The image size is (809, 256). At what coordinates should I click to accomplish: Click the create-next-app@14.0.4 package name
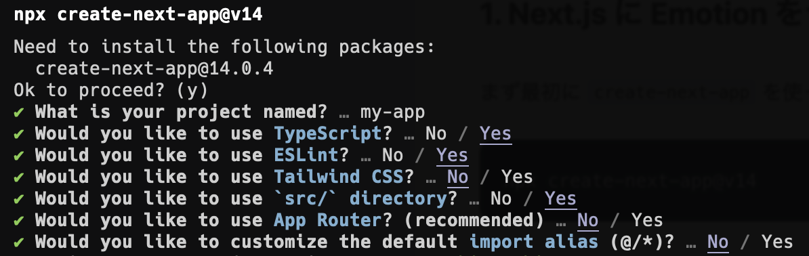(154, 68)
